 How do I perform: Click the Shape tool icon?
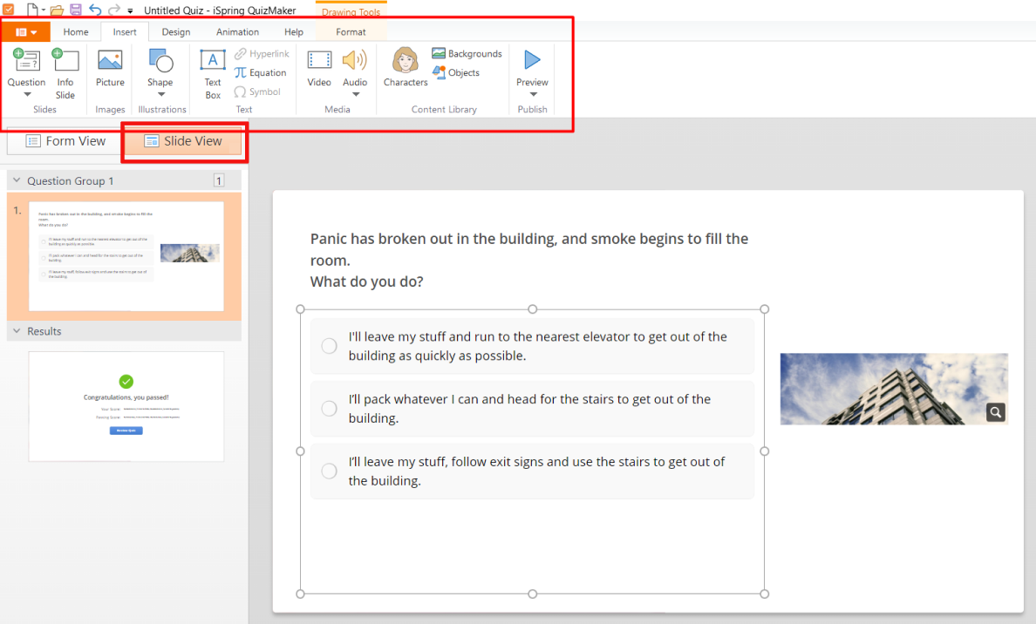tap(160, 61)
